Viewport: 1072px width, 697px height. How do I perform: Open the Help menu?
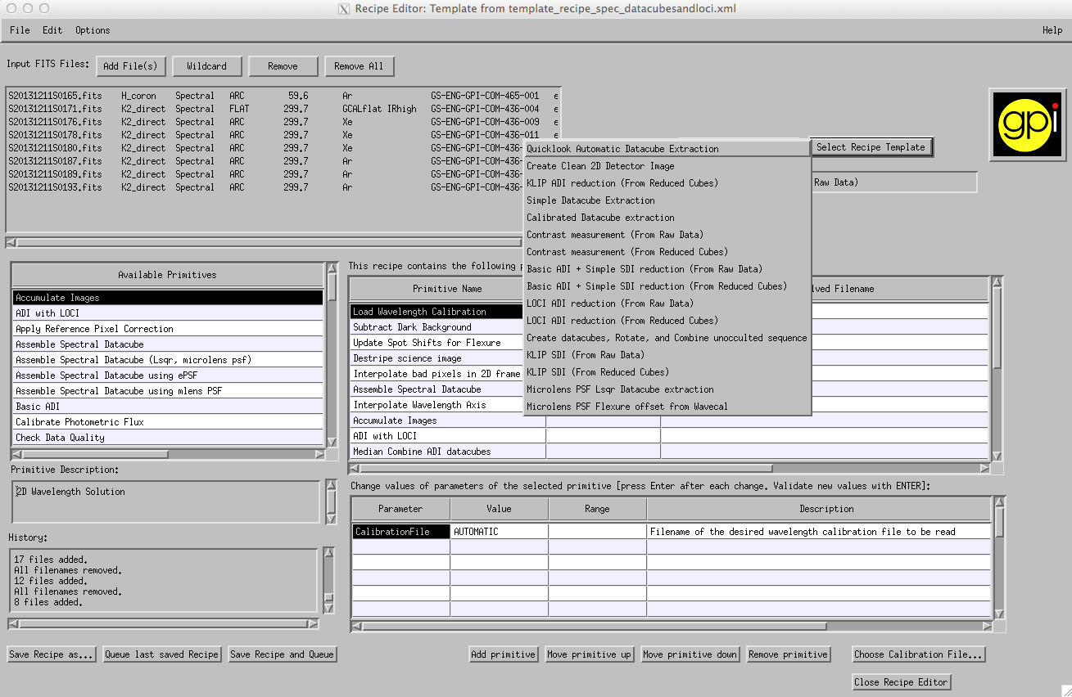point(1052,30)
